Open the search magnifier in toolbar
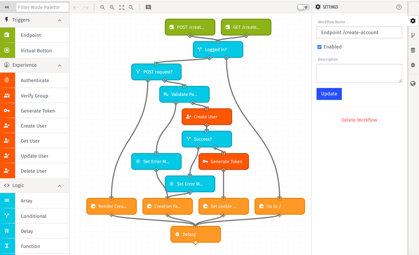Image resolution: width=419 pixels, height=255 pixels. pos(131,7)
